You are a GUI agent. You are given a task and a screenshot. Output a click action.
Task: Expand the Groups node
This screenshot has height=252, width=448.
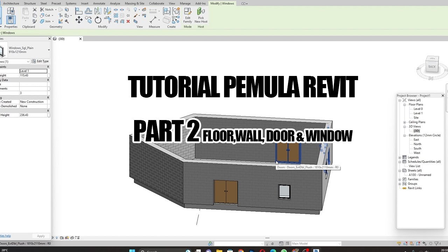click(400, 184)
